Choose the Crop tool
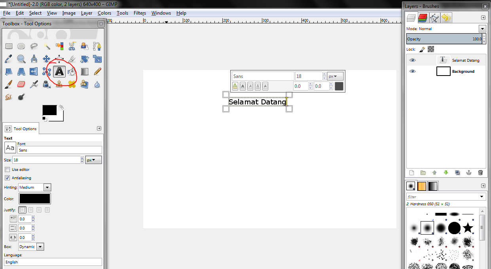This screenshot has height=269, width=491. click(72, 59)
